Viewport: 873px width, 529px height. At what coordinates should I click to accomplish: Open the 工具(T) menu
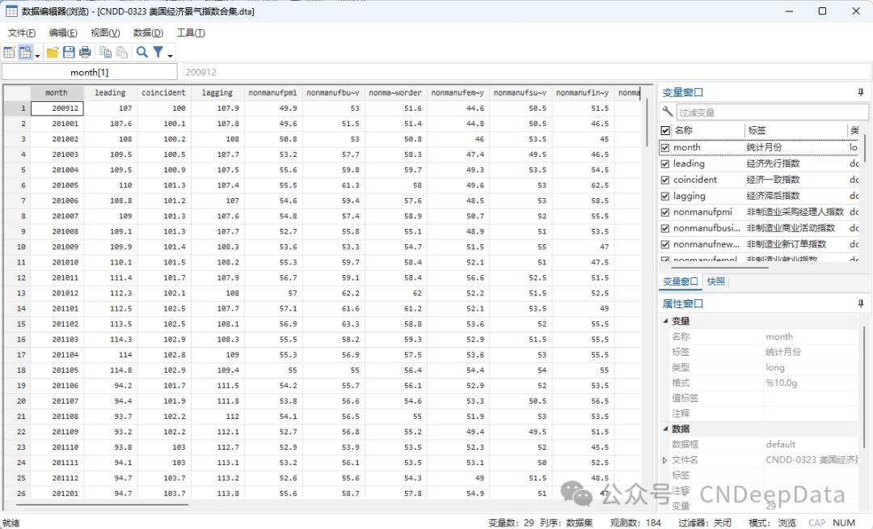click(191, 33)
